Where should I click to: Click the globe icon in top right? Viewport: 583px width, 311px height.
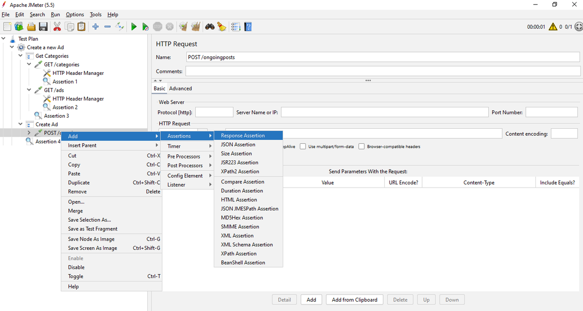(x=578, y=27)
